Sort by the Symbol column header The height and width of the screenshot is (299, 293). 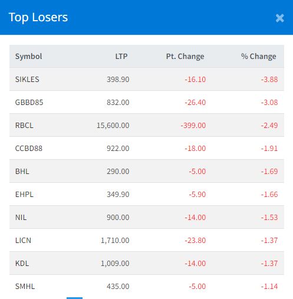point(29,57)
